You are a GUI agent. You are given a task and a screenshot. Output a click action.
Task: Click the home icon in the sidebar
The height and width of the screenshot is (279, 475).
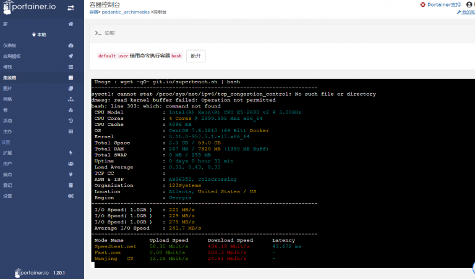[71, 24]
